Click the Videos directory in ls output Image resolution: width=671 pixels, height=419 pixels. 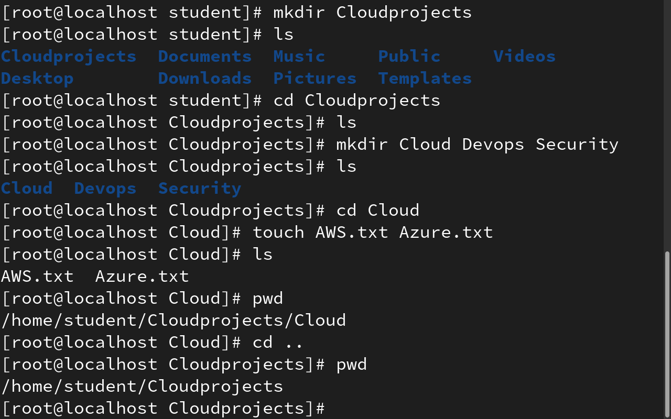click(525, 56)
